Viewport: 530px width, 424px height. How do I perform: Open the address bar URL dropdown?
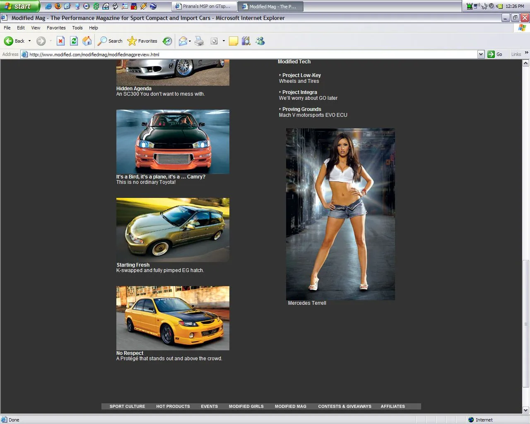pyautogui.click(x=481, y=54)
